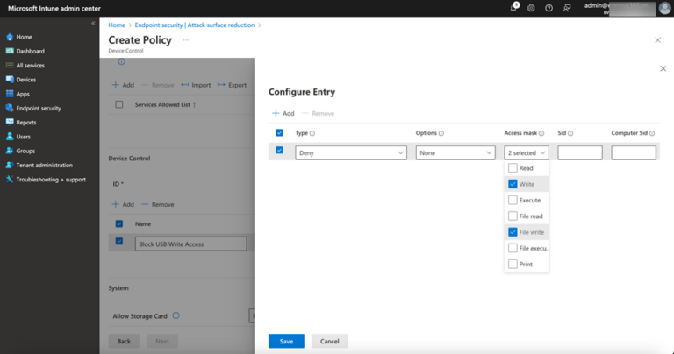Open Endpoint security in sidebar

click(x=39, y=108)
